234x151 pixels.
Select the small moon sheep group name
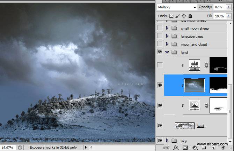pyautogui.click(x=195, y=29)
